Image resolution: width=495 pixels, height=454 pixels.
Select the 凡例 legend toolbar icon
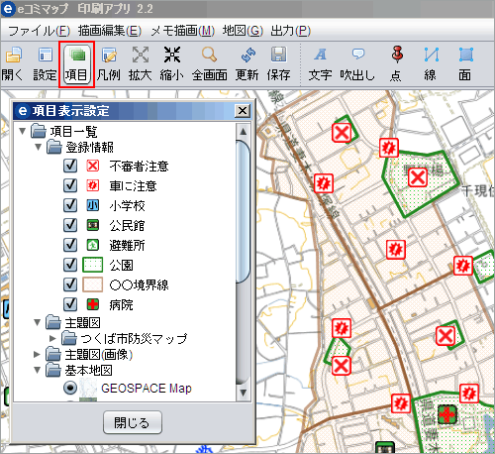pyautogui.click(x=109, y=55)
